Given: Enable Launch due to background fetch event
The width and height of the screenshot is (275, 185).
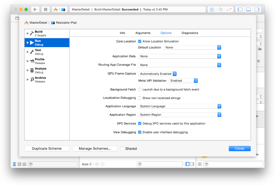Looking at the screenshot, I should (x=139, y=89).
